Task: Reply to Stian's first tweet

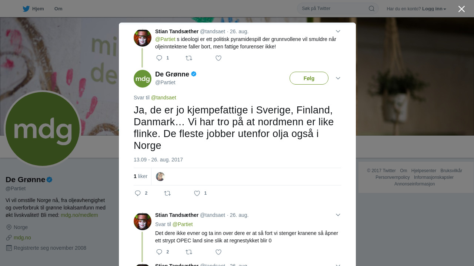Action: (159, 58)
